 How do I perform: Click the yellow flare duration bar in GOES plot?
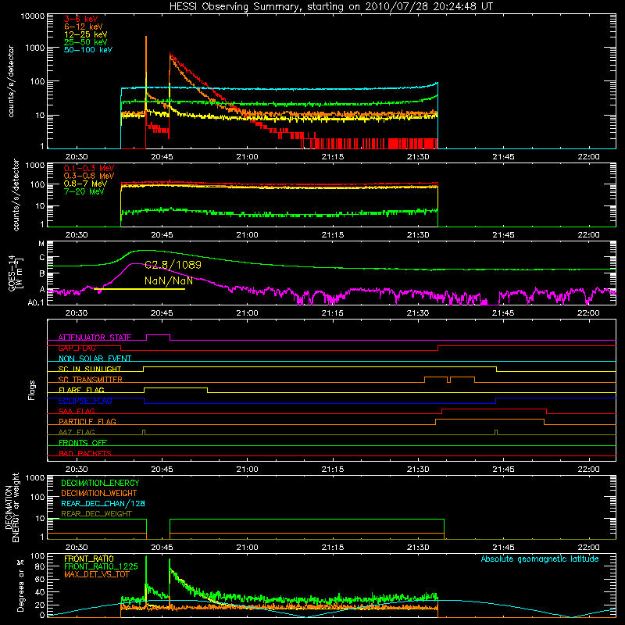pos(140,289)
